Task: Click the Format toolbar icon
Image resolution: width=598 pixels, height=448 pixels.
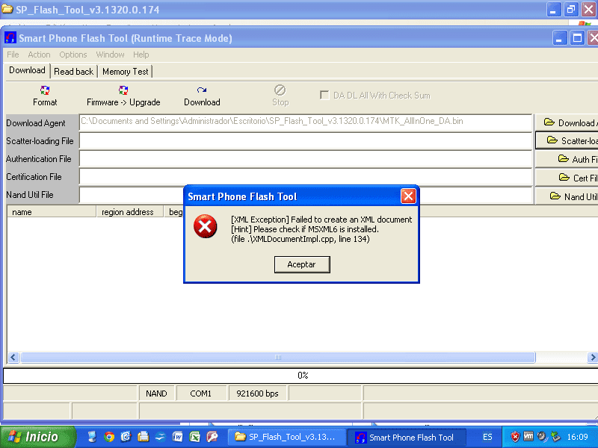Action: click(45, 90)
